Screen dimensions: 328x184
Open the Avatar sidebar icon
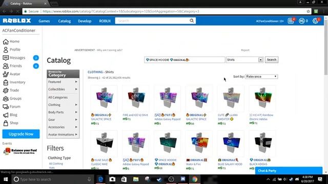[6, 74]
